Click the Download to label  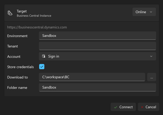[18, 77]
